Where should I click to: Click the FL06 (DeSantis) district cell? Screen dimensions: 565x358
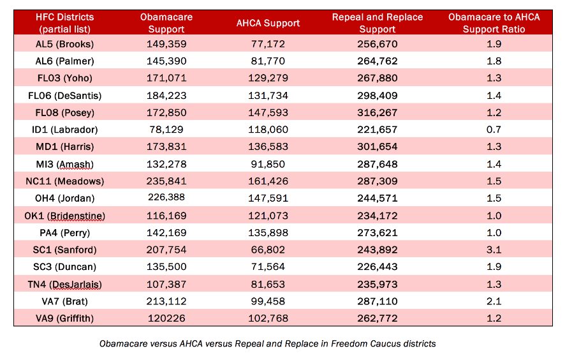tap(65, 96)
